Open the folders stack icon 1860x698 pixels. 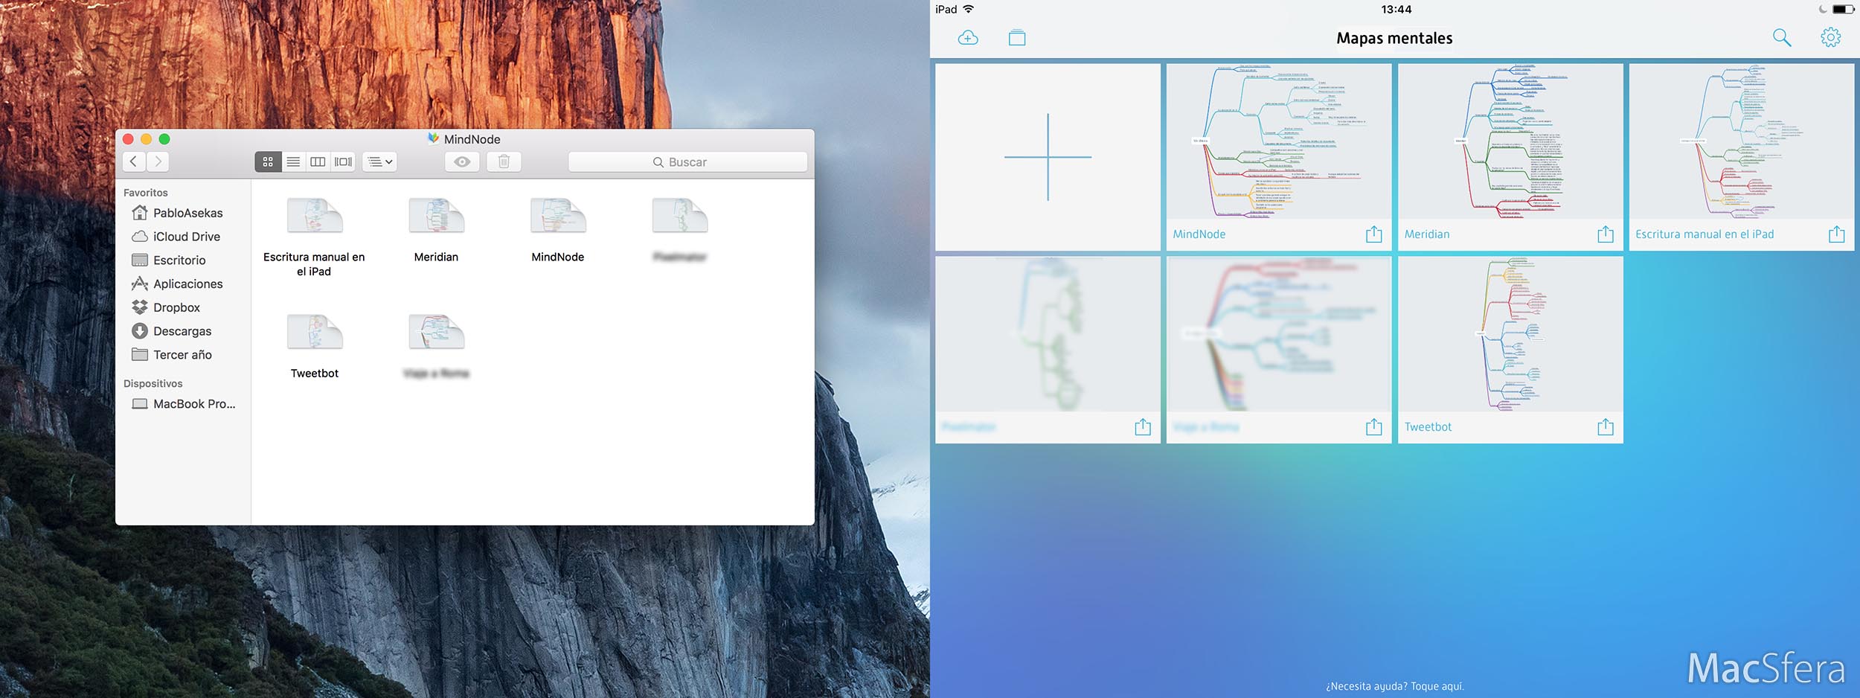pyautogui.click(x=1017, y=38)
